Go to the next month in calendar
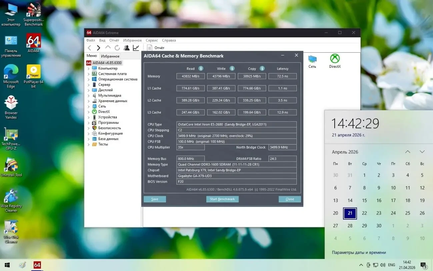This screenshot has height=271, width=433. point(422,152)
